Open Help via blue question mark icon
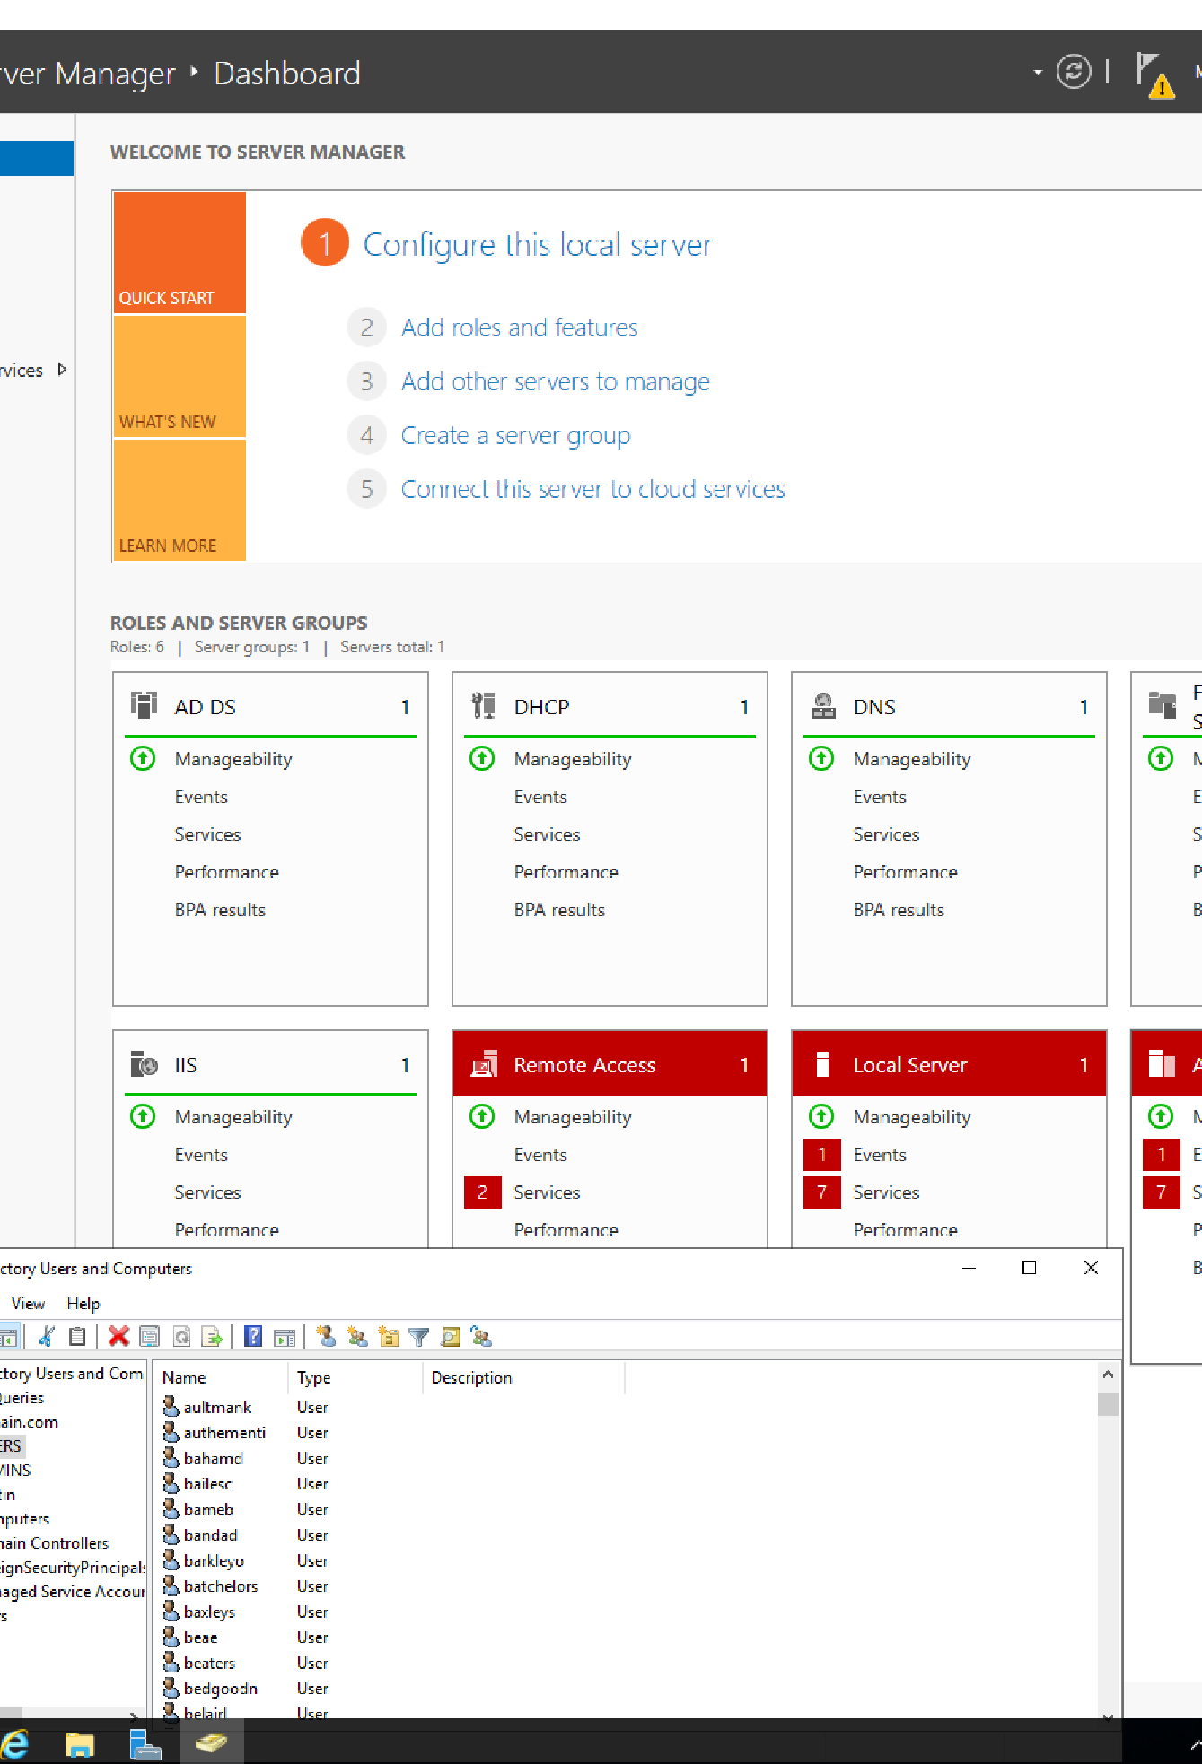Viewport: 1202px width, 1764px height. [x=254, y=1337]
